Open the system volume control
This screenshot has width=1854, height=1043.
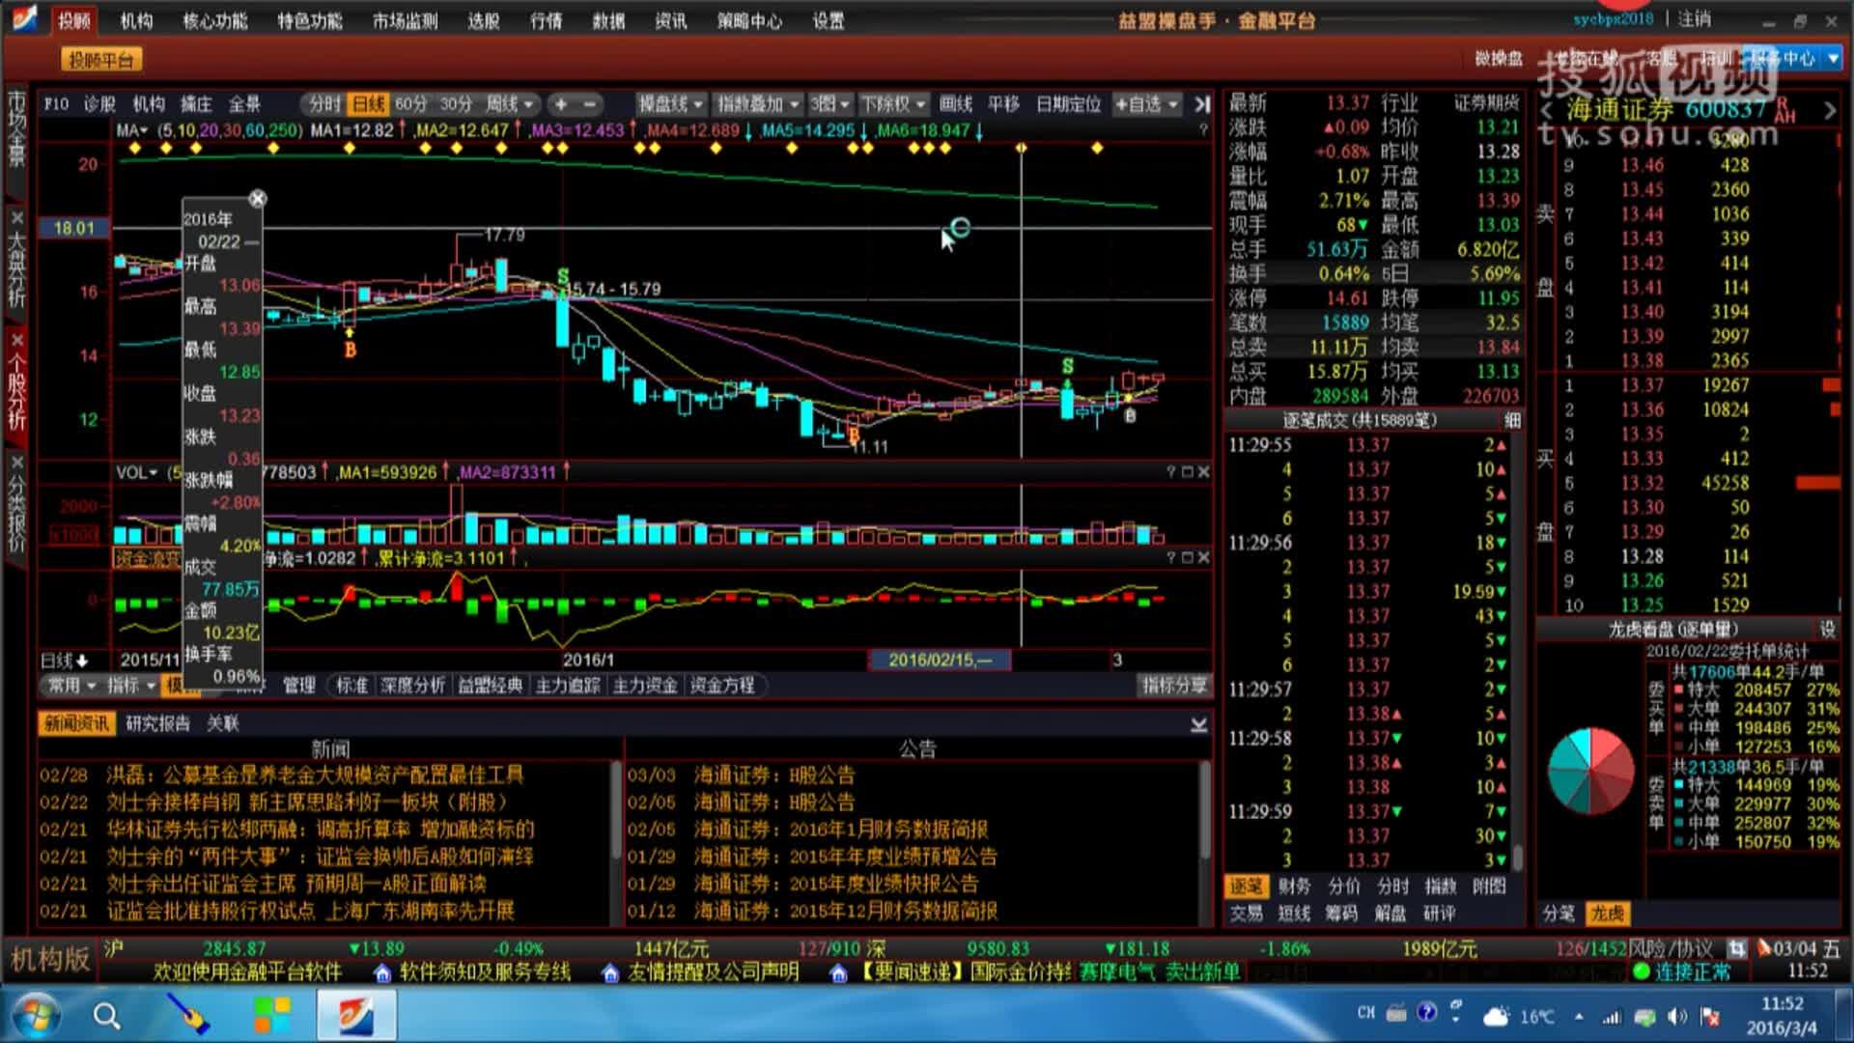click(x=1678, y=1016)
